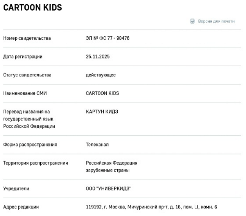The height and width of the screenshot is (216, 246).
Task: Select the translated name КАРТУН КИДЗ
Action: tap(102, 112)
